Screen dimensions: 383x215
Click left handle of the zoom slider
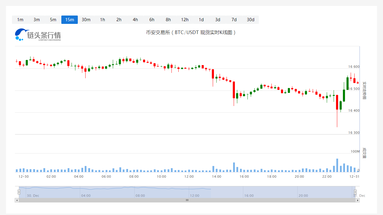[19, 192]
